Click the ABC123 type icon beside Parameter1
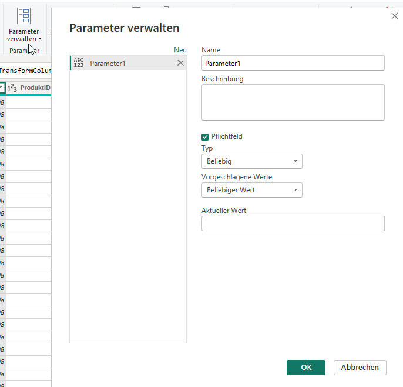 [x=79, y=63]
